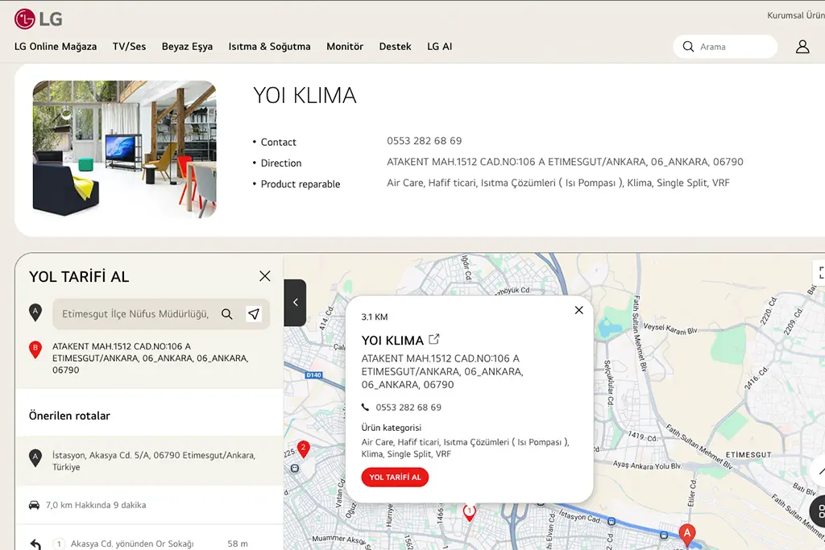Click the LG logo
825x550 pixels.
click(39, 19)
